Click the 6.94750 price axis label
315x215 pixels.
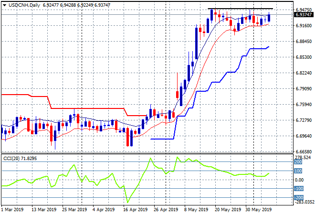pyautogui.click(x=304, y=10)
